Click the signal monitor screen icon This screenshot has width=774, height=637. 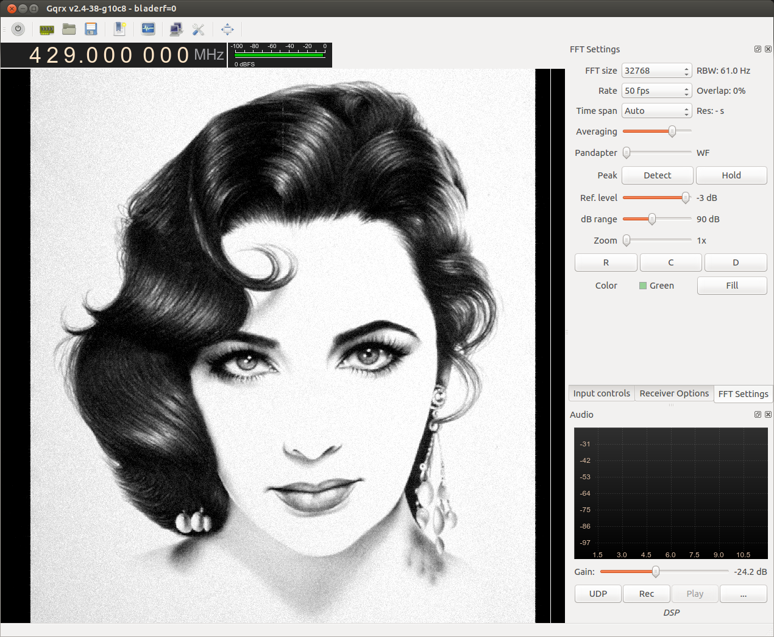[x=148, y=29]
